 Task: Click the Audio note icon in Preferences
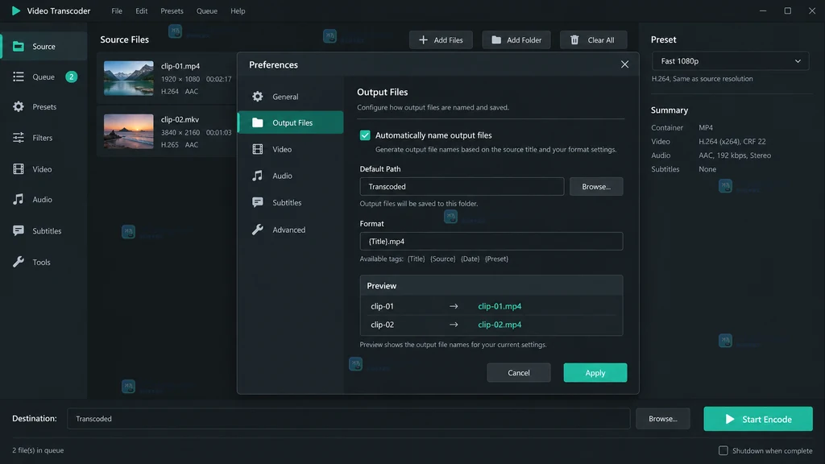257,176
